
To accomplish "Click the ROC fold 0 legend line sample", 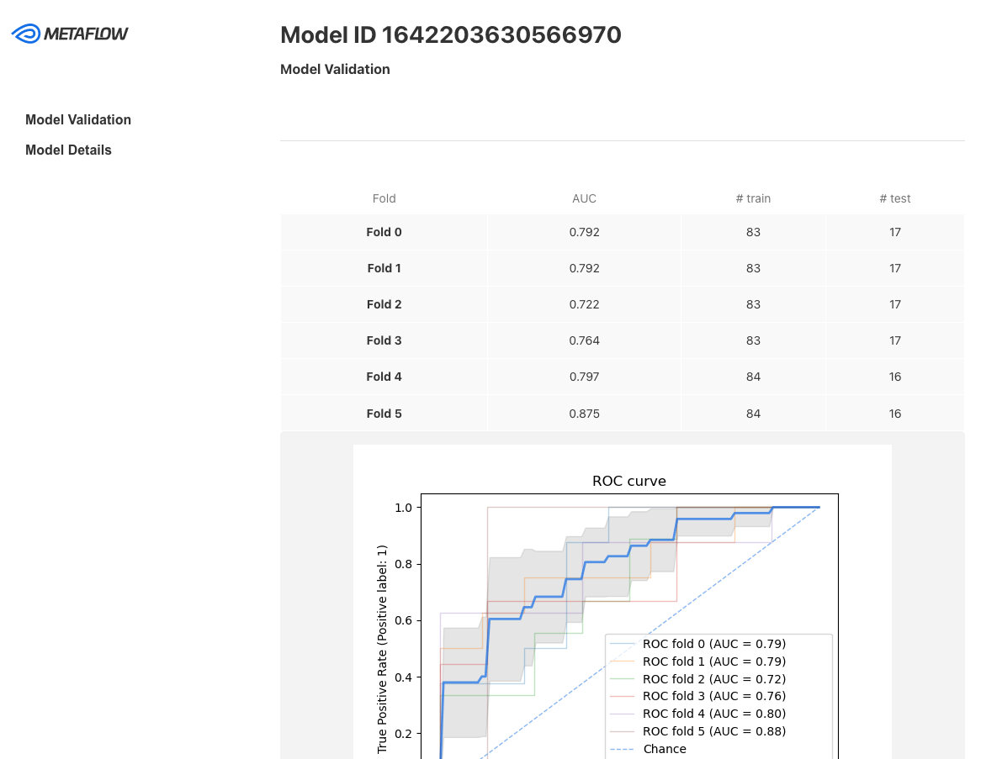I will [x=622, y=644].
